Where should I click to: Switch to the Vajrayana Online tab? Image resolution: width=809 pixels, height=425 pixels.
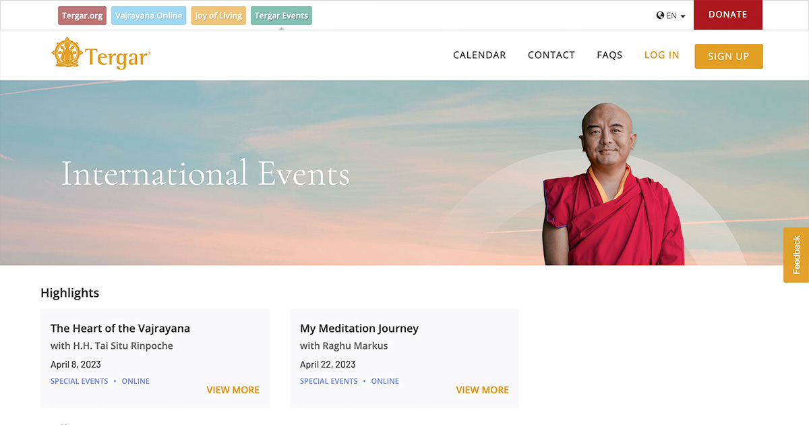(x=148, y=16)
